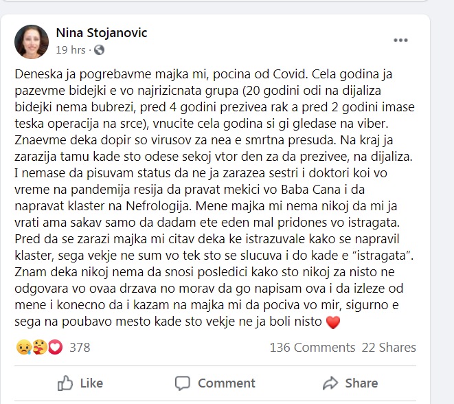Click the public globe privacy icon
Screen dimensions: 454x404
tap(99, 50)
